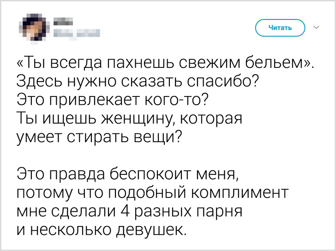336x251 pixels.
Task: Click the word "комплимент" in the tweet
Action: tap(245, 193)
